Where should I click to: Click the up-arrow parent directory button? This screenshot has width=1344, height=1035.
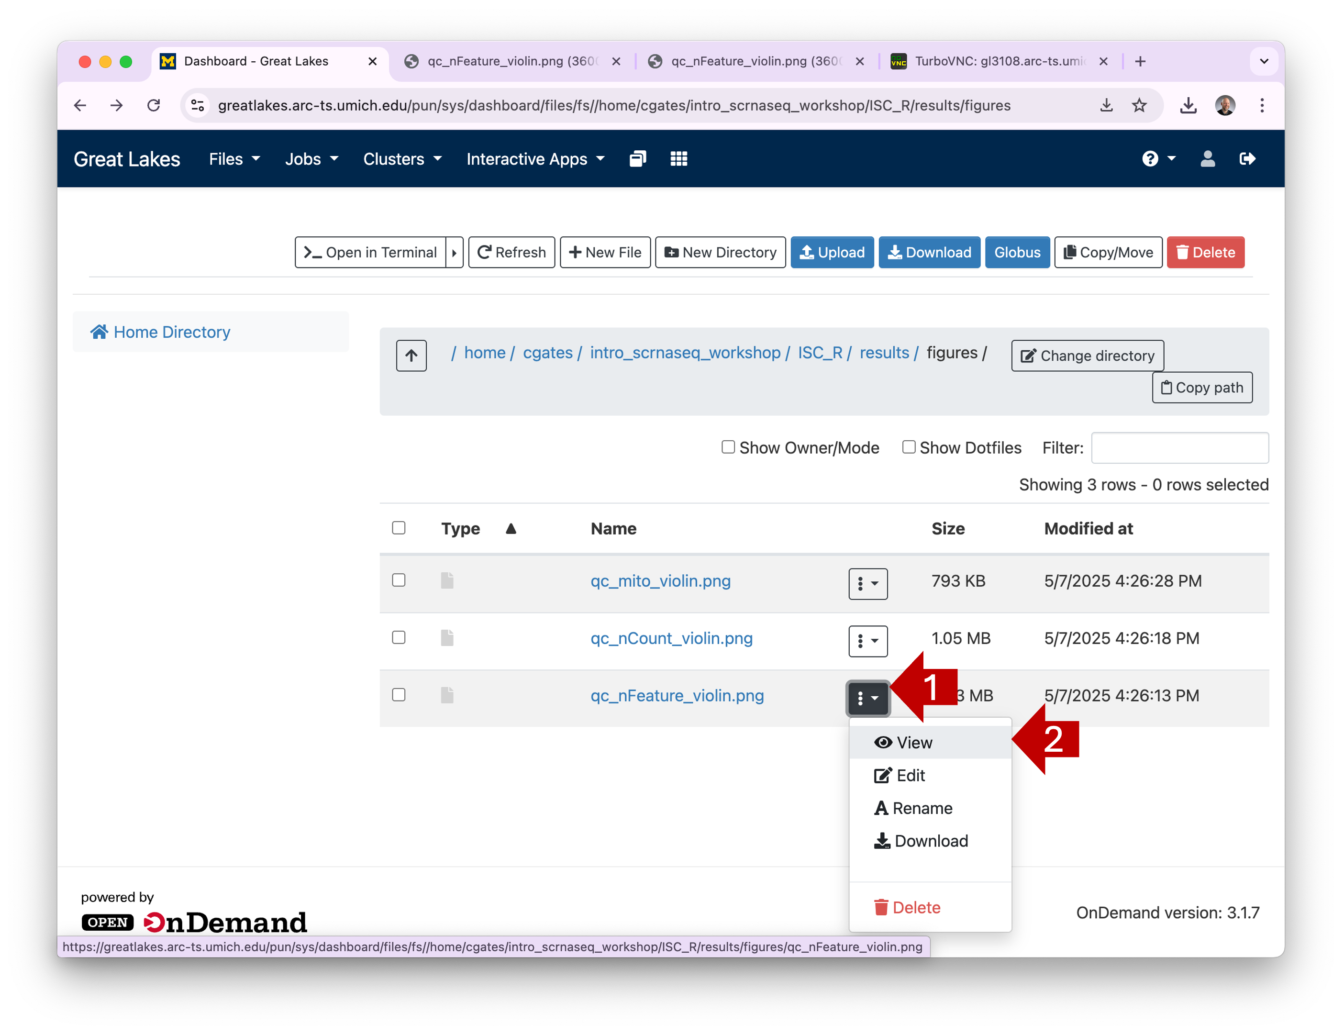[x=411, y=355]
